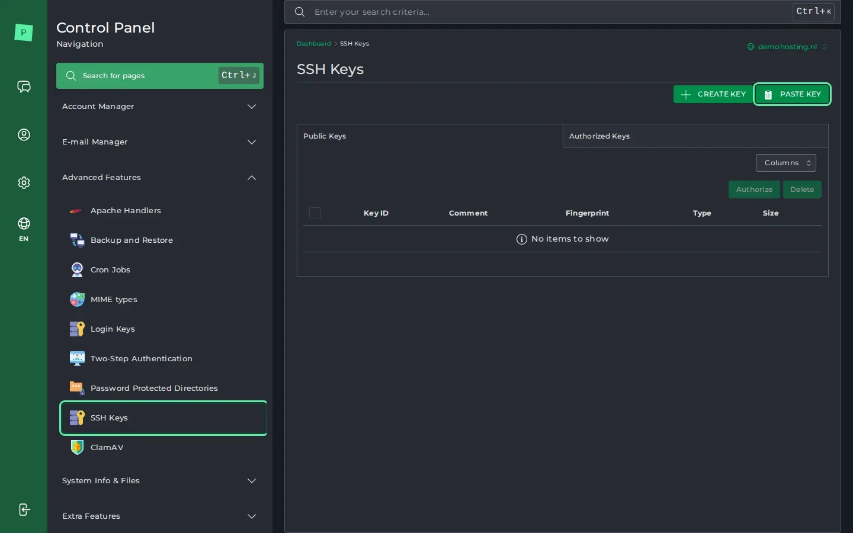Screen dimensions: 853x533
Task: Click the clipboard icon on Paste Key
Action: pyautogui.click(x=768, y=95)
